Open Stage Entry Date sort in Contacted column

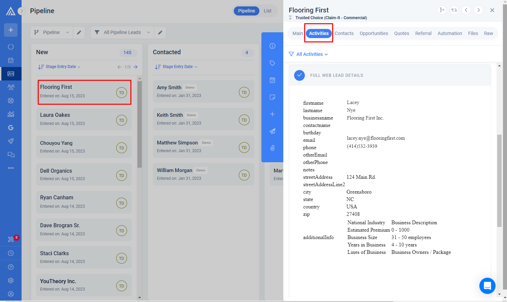176,67
